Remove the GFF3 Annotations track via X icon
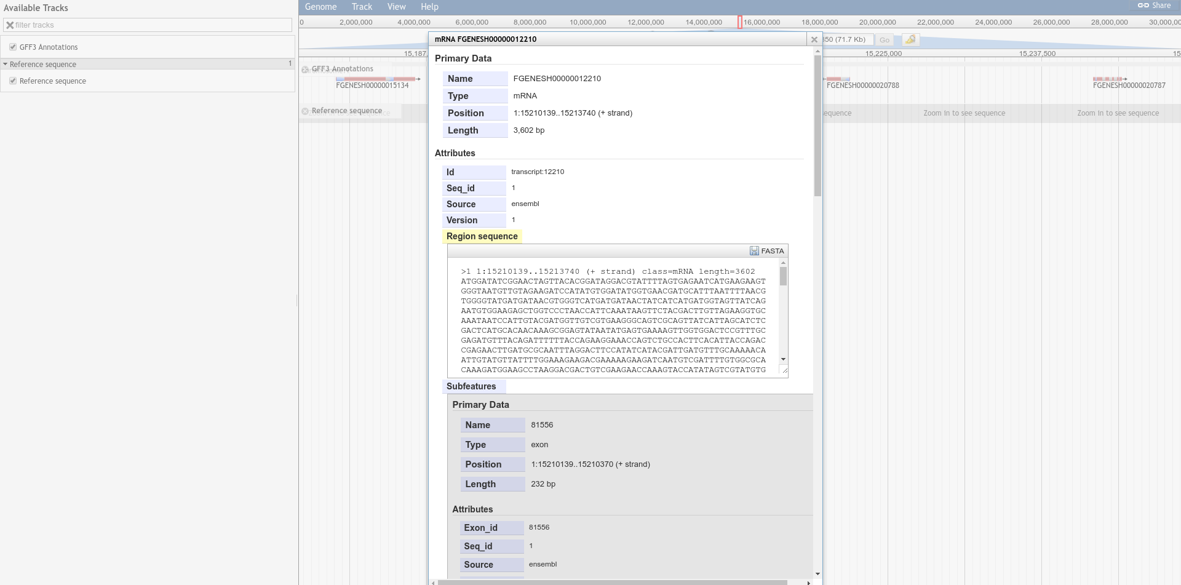The width and height of the screenshot is (1181, 585). click(x=305, y=70)
